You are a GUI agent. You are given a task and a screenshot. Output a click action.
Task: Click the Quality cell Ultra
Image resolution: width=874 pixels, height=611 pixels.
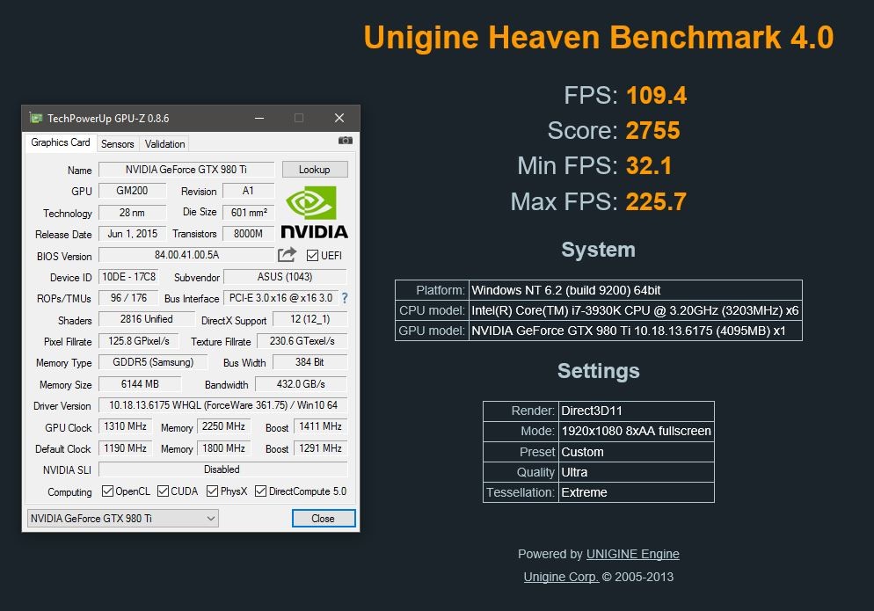click(637, 472)
